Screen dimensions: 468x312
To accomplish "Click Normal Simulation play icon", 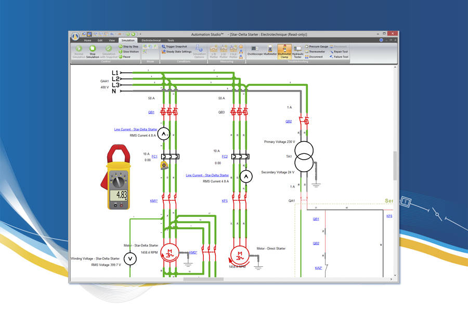I will point(79,48).
